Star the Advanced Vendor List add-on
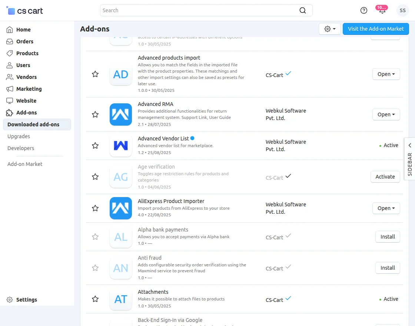This screenshot has width=415, height=326. pyautogui.click(x=95, y=146)
